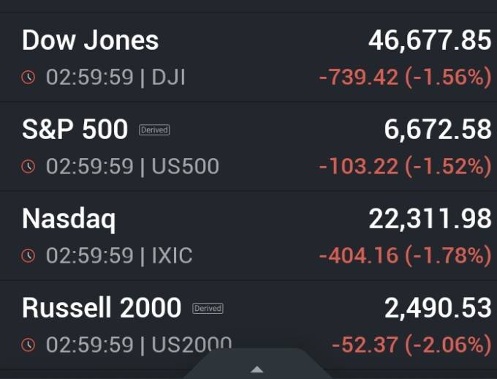
Task: Tap the Nasdaq change -404.16 (-1.78%)
Action: 406,256
